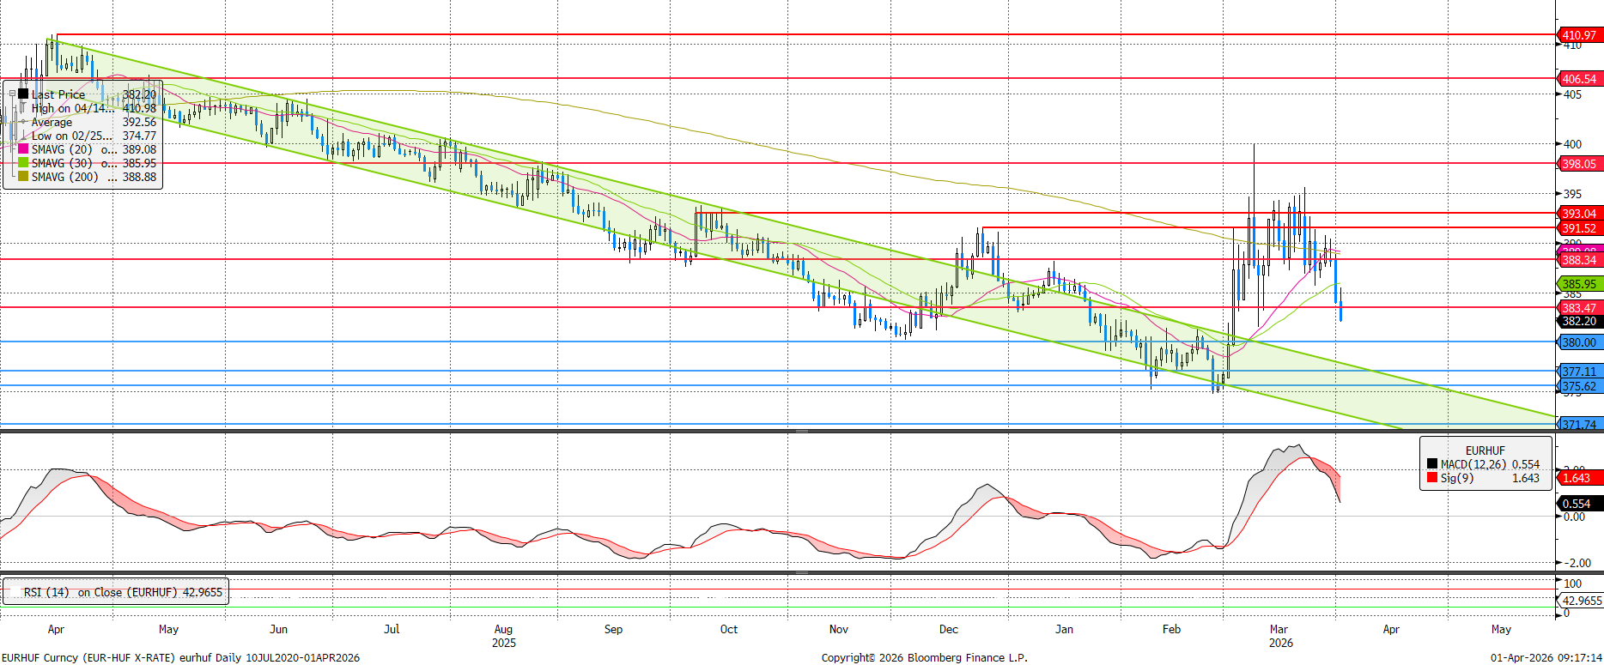This screenshot has width=1604, height=665.
Task: Grab the divider handle above RSI panel
Action: tap(801, 572)
